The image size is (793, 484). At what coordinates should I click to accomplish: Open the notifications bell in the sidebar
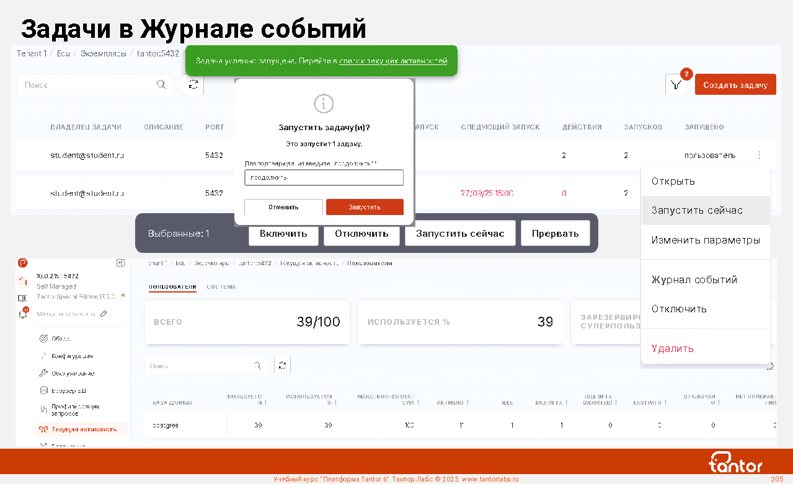23,314
